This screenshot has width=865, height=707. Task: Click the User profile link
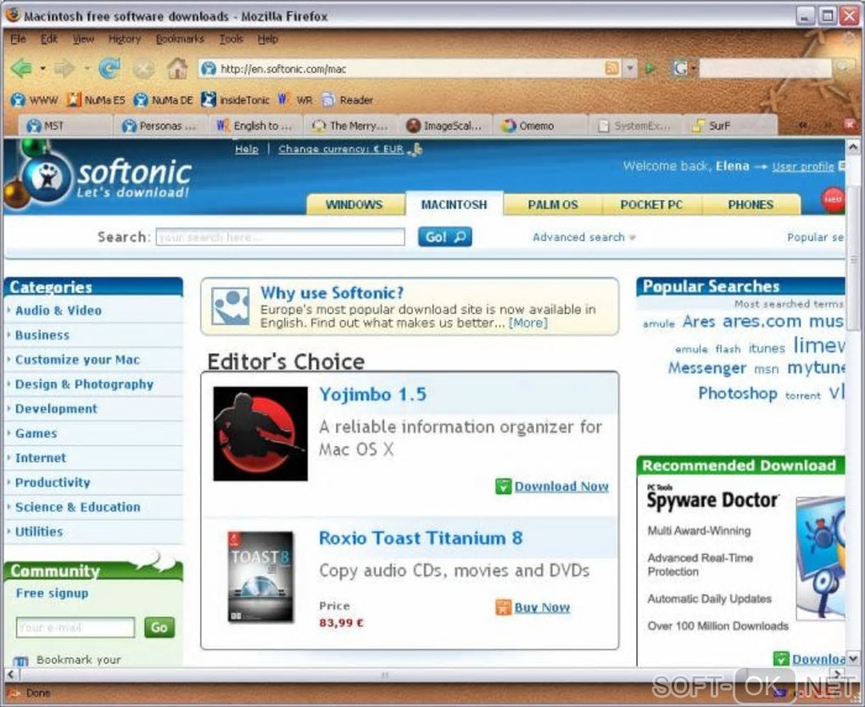coord(803,166)
